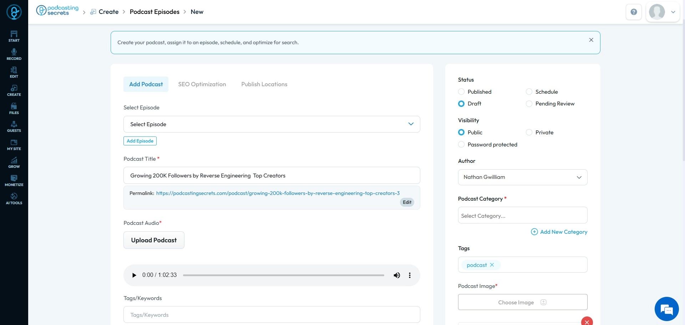685x325 pixels.
Task: Set status to Schedule
Action: 529,92
